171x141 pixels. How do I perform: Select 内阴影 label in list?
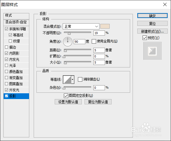[14, 53]
